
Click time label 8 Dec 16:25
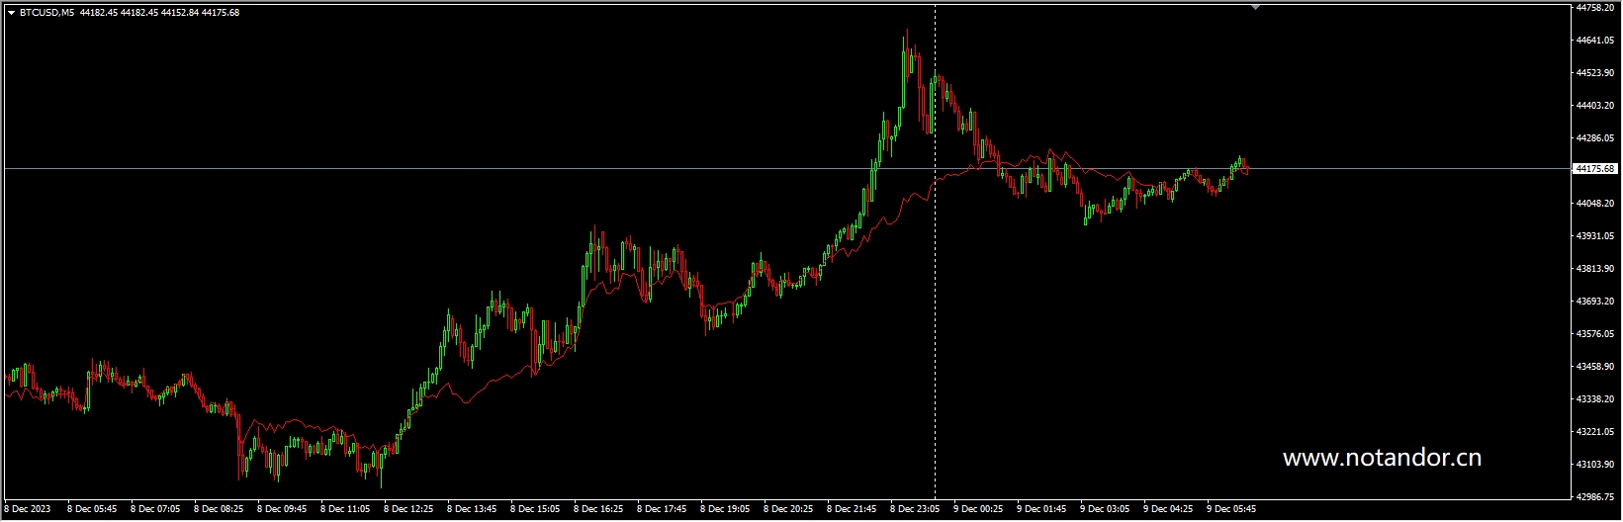click(x=598, y=510)
